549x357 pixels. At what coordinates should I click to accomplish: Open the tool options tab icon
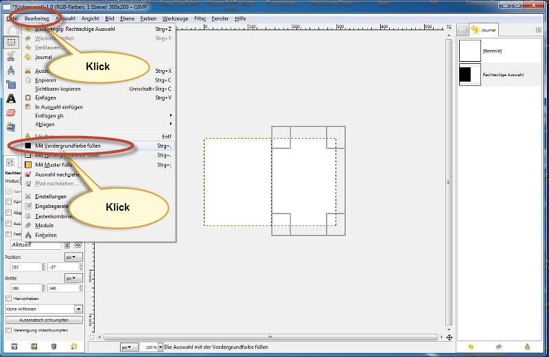tap(10, 162)
